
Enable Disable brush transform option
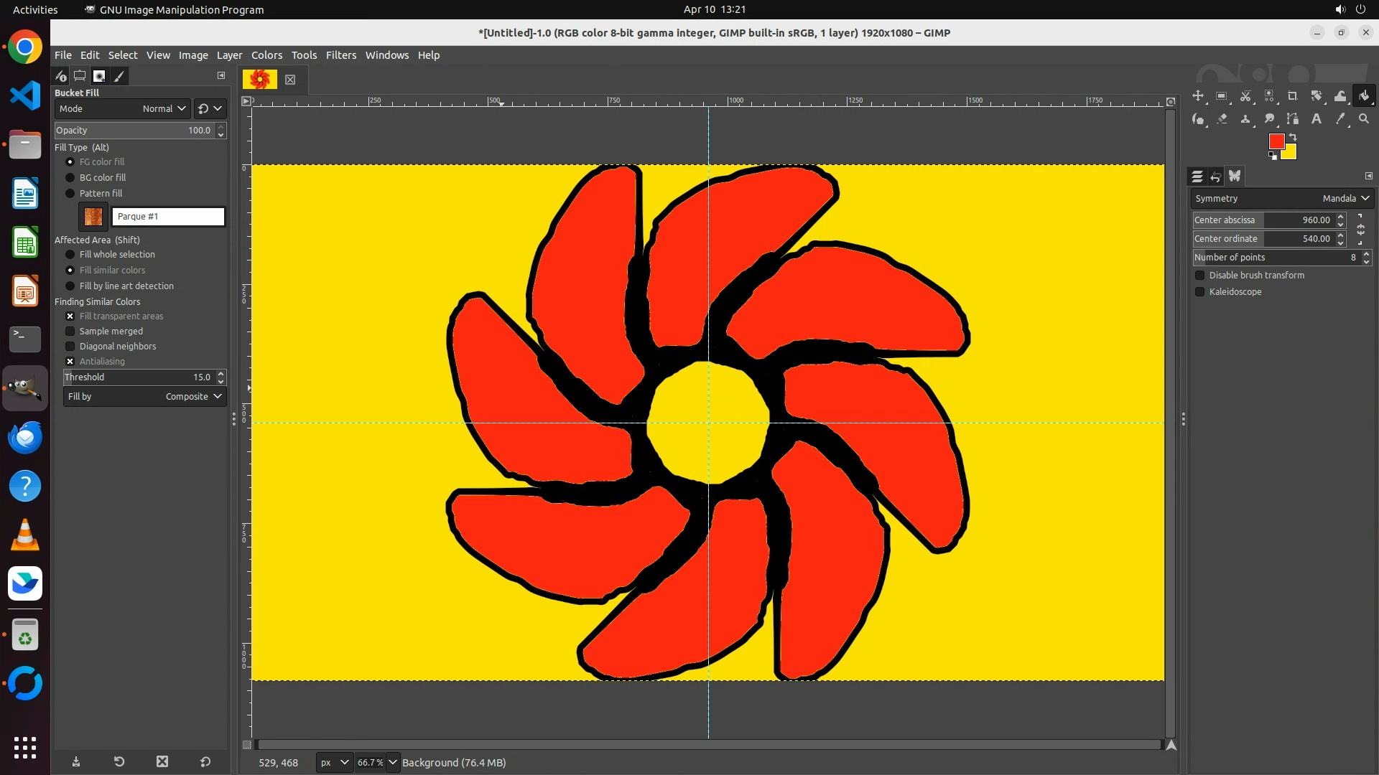[x=1199, y=276]
